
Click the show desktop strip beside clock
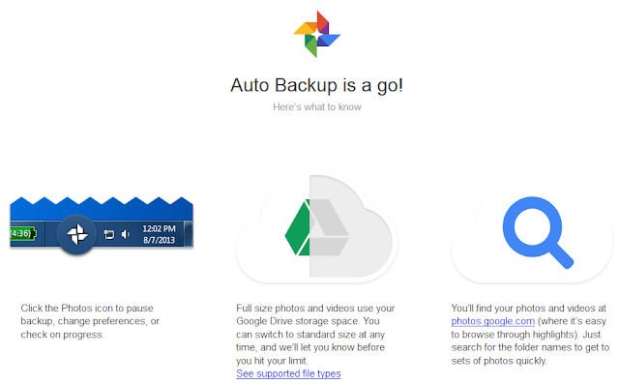click(x=189, y=234)
